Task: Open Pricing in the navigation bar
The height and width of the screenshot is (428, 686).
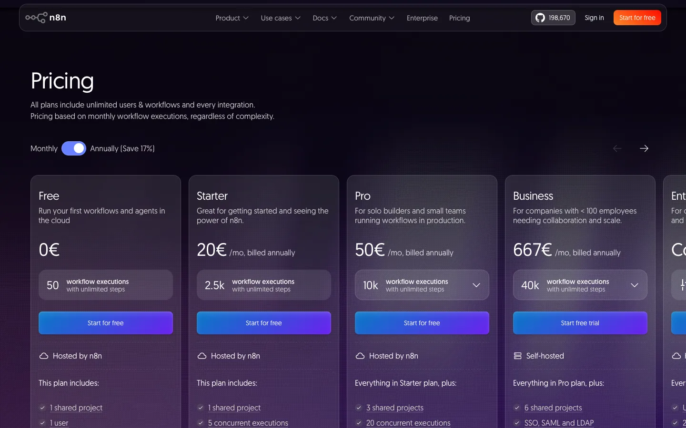Action: click(460, 18)
